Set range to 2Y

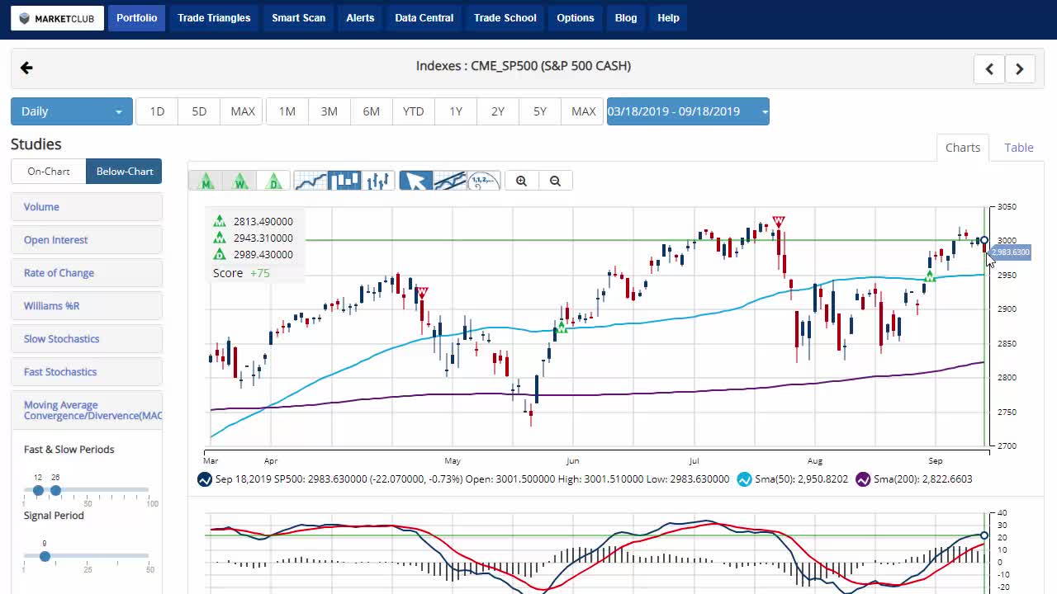click(x=498, y=111)
